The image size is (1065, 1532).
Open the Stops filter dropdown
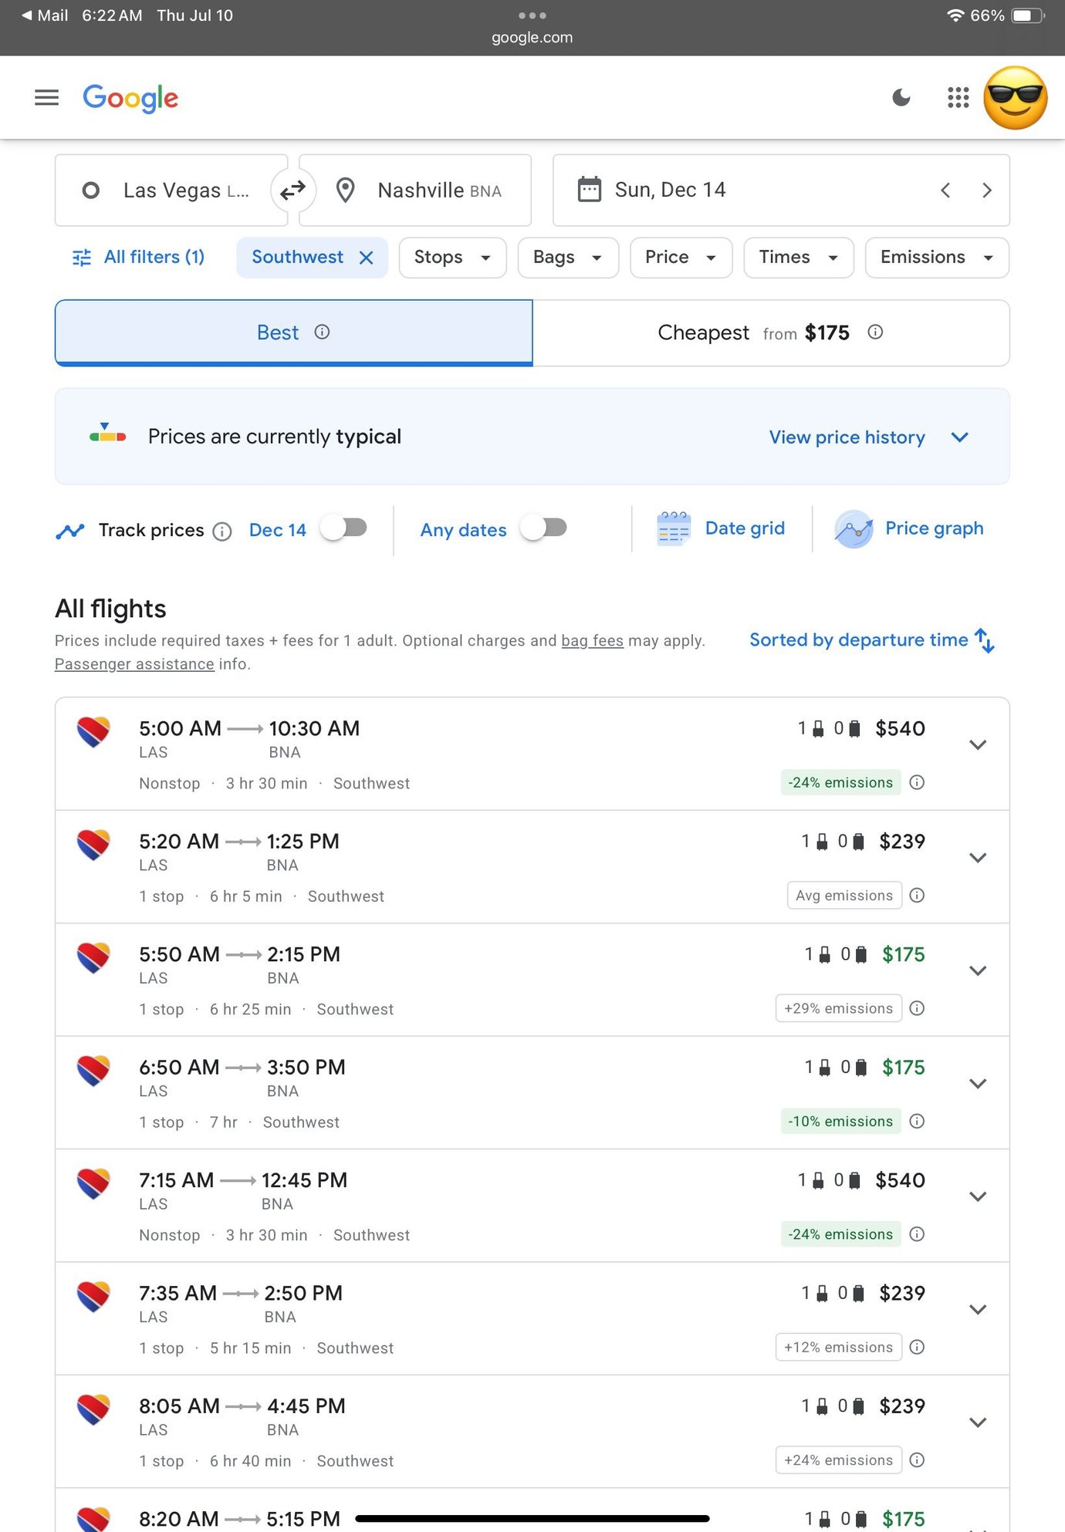coord(452,258)
